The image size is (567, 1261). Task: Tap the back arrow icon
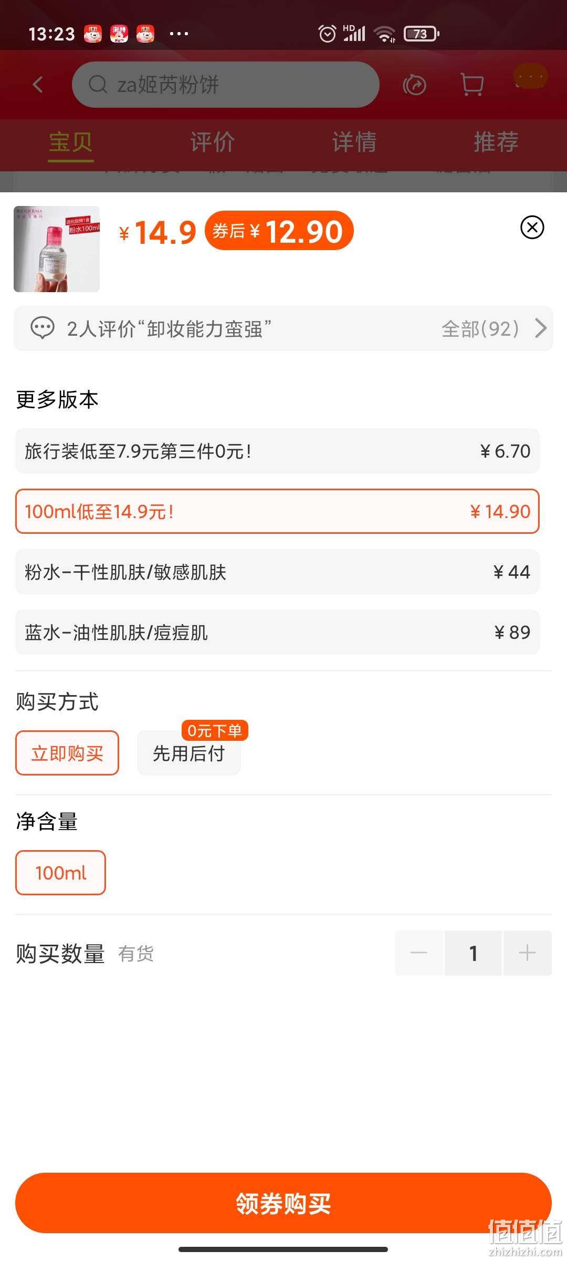click(38, 84)
